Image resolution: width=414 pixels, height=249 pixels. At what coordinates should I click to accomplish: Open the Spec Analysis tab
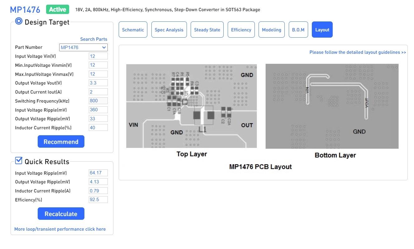(169, 30)
